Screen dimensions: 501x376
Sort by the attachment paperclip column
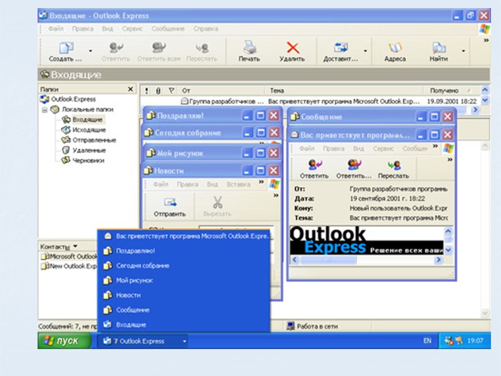point(158,91)
